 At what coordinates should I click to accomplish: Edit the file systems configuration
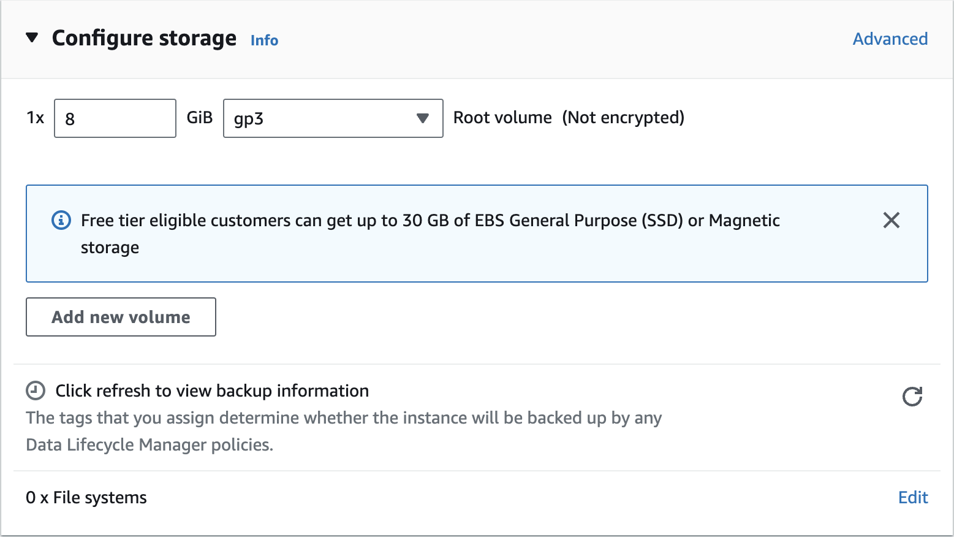pyautogui.click(x=912, y=497)
